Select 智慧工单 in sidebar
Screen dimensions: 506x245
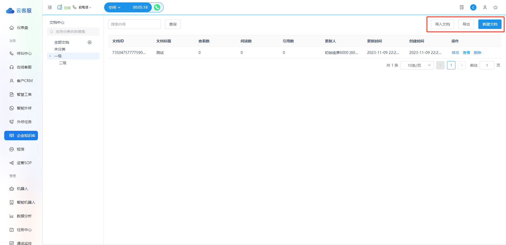[x=21, y=94]
